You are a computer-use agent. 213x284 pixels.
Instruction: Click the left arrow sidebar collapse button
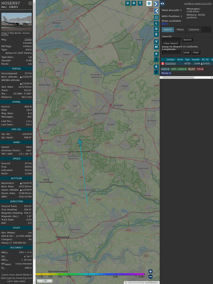(156, 11)
